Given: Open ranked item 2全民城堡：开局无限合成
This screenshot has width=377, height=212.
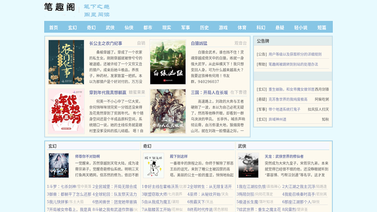Looking at the screenshot, I should (x=115, y=187).
